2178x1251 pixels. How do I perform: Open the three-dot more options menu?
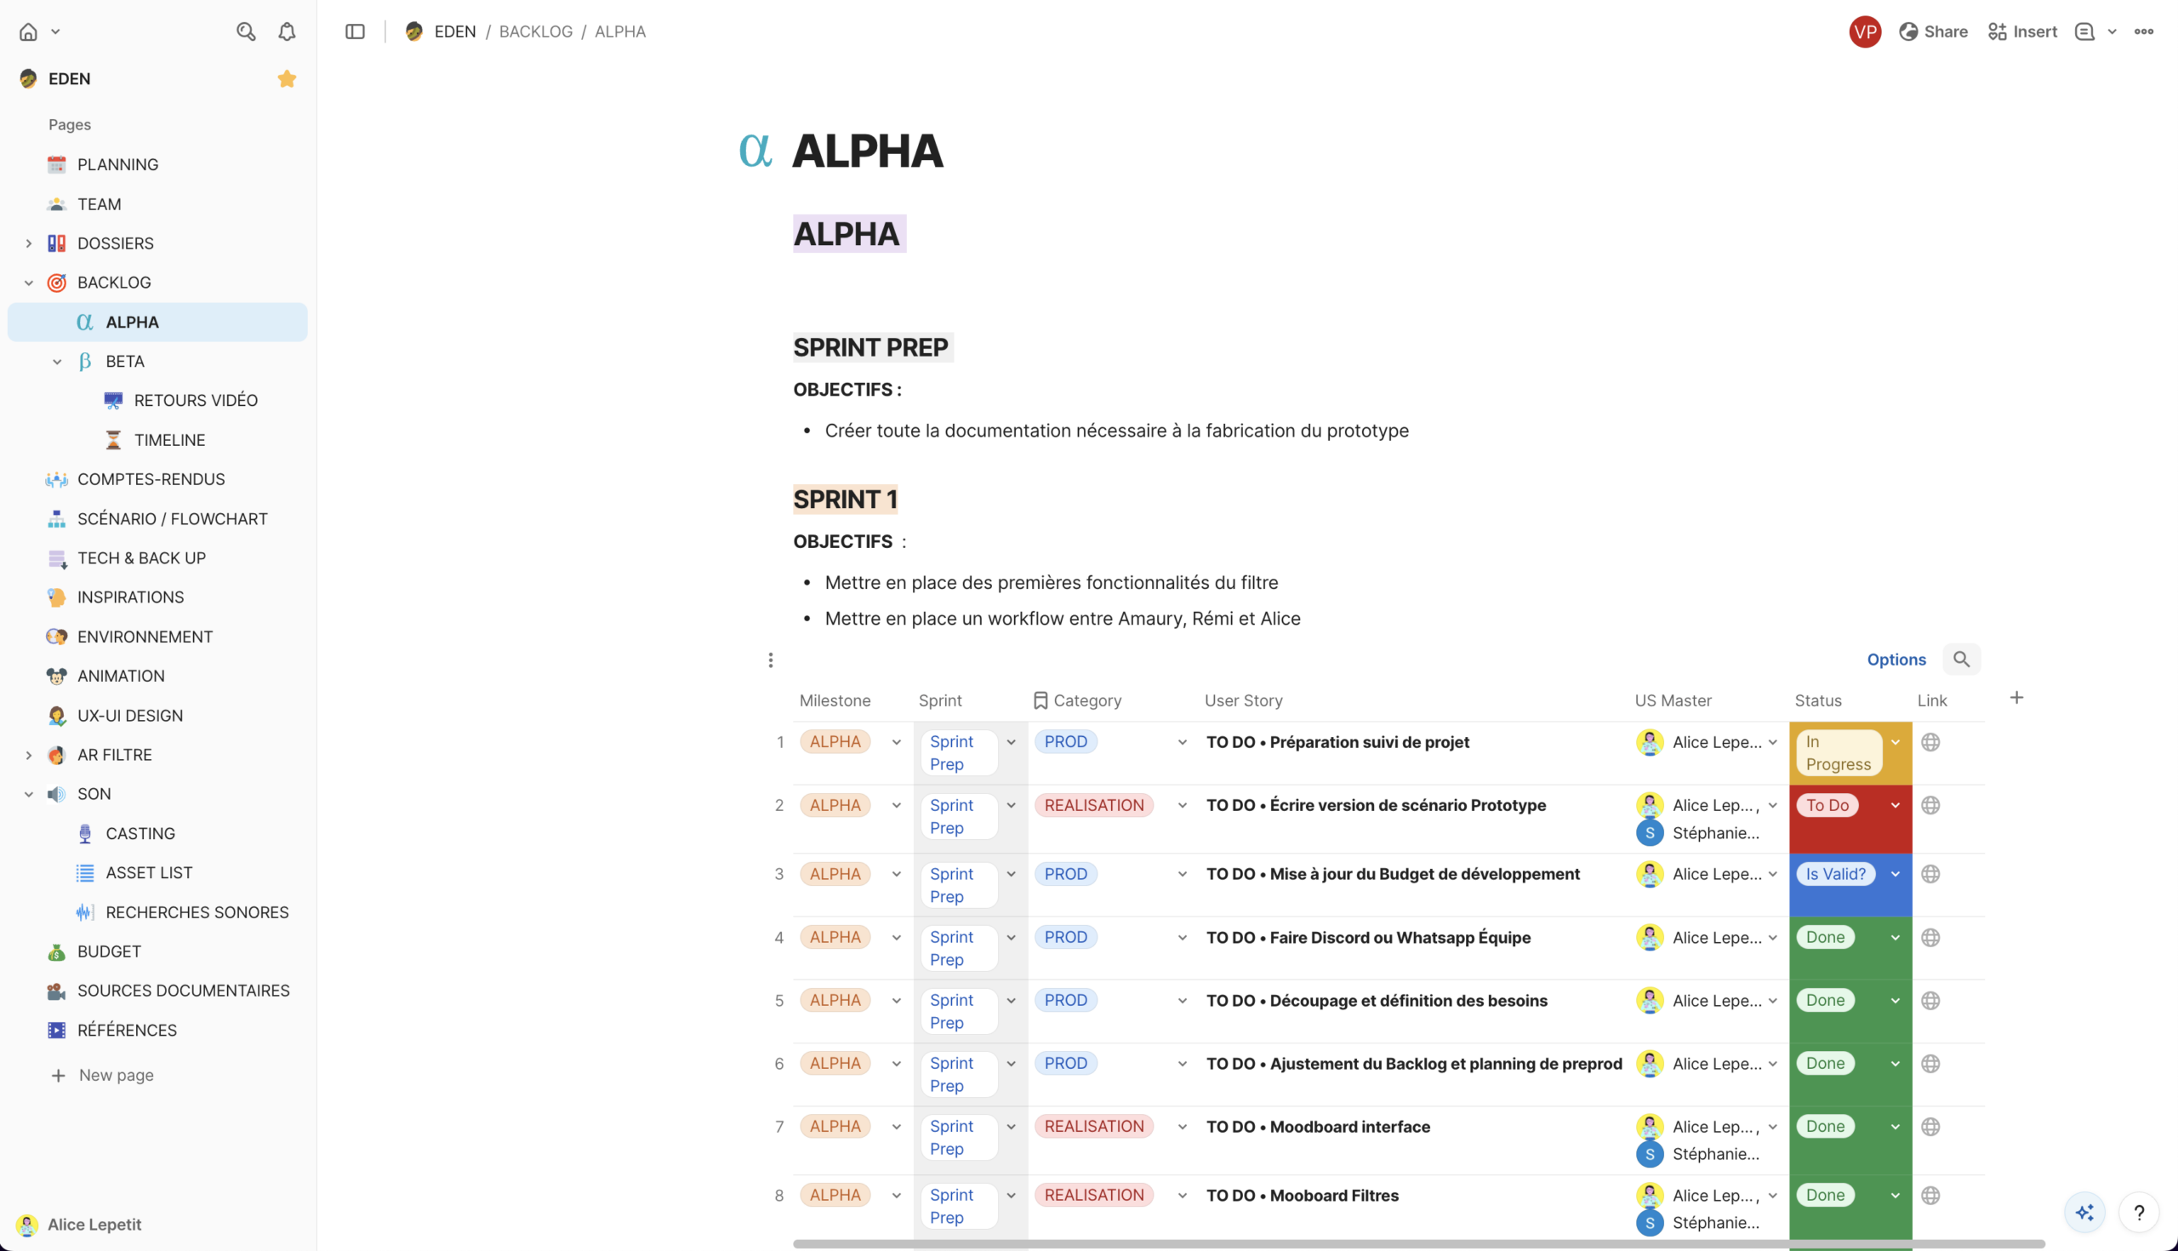[2144, 31]
